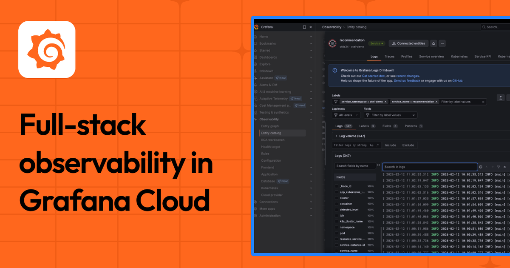Click the Exclude button
The height and width of the screenshot is (268, 510).
(408, 145)
